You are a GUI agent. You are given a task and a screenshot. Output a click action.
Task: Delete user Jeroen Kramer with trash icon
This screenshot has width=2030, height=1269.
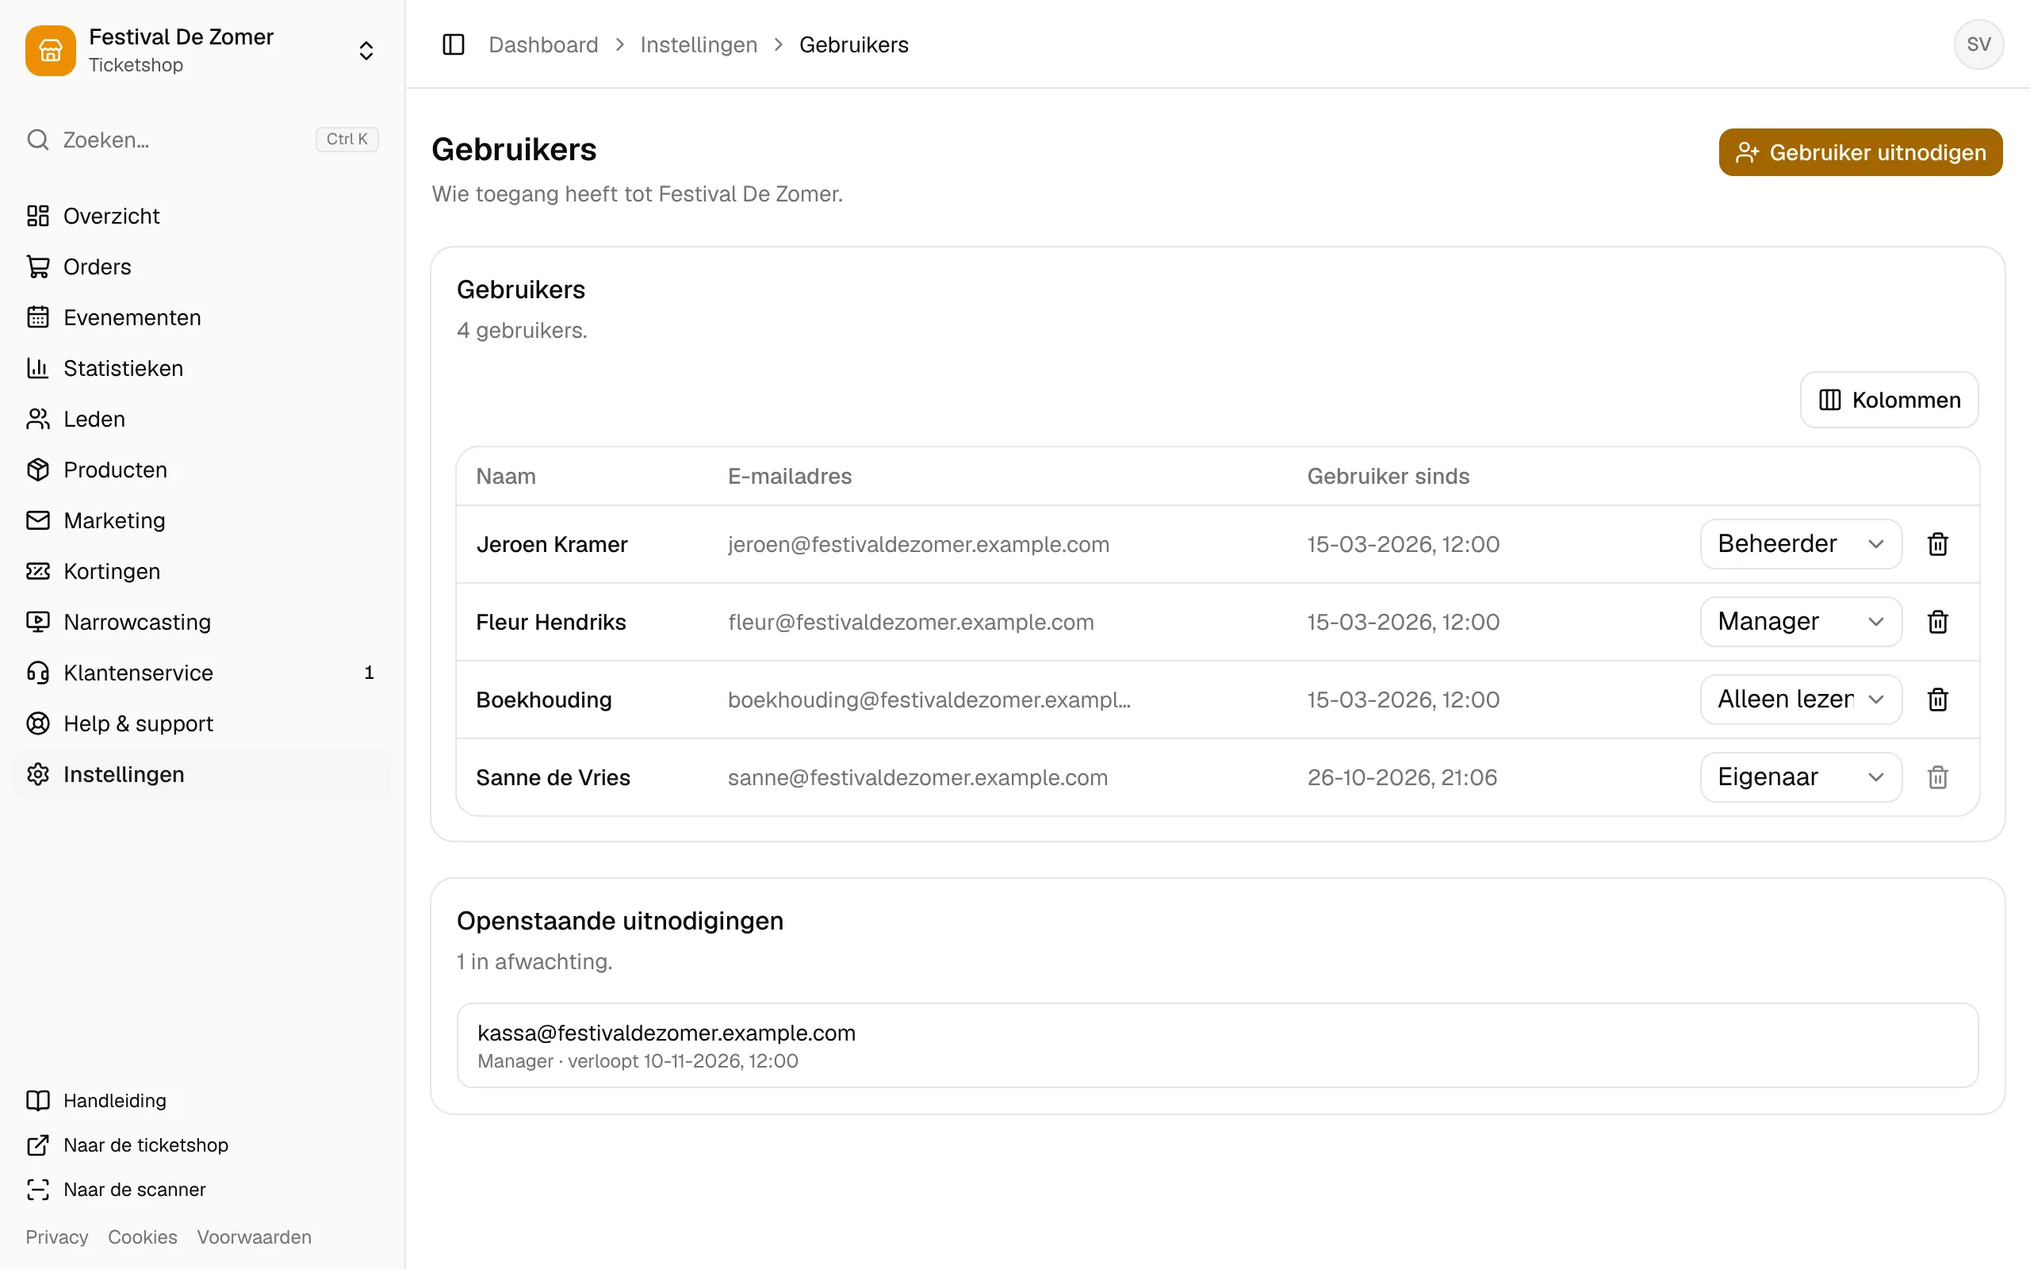1938,544
